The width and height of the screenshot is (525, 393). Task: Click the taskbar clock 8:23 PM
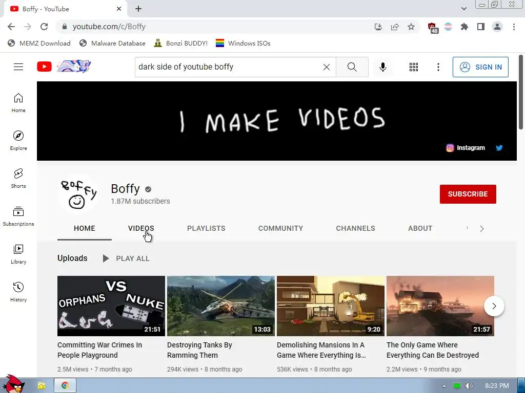(x=496, y=386)
